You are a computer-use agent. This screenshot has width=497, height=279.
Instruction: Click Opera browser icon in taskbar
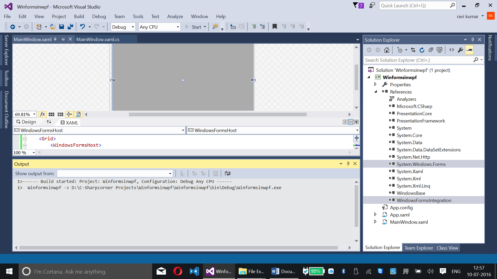pos(178,271)
